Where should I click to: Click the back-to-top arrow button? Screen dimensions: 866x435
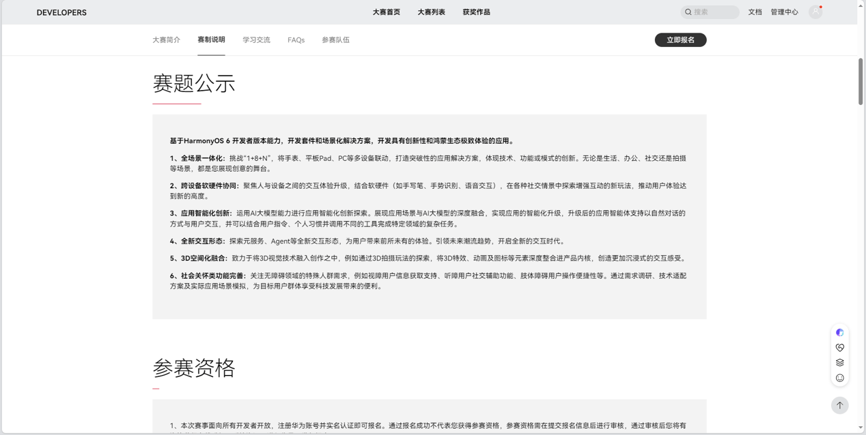[840, 405]
